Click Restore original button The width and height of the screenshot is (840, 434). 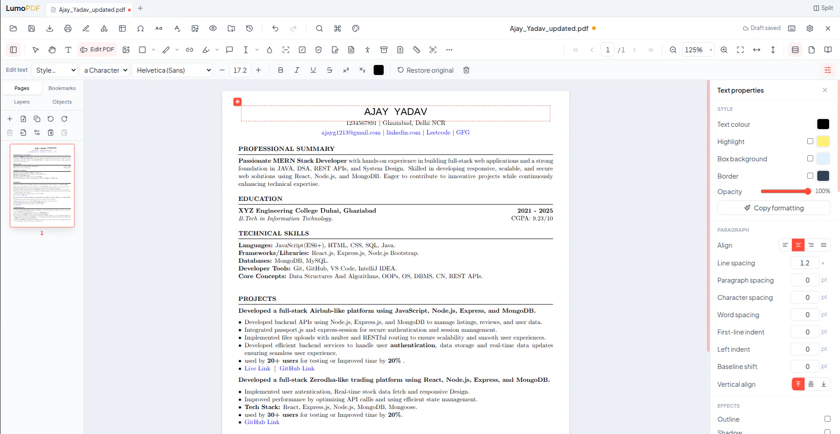(425, 70)
